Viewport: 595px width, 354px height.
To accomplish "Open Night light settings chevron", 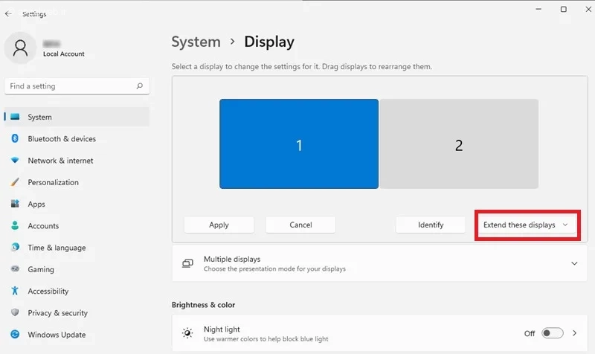I will (574, 333).
